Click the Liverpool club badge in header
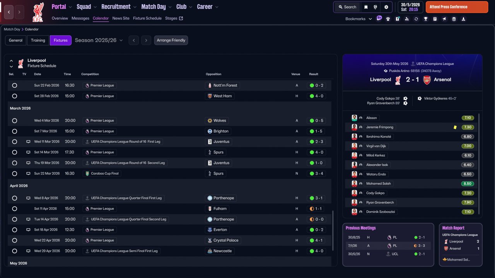 point(38,12)
